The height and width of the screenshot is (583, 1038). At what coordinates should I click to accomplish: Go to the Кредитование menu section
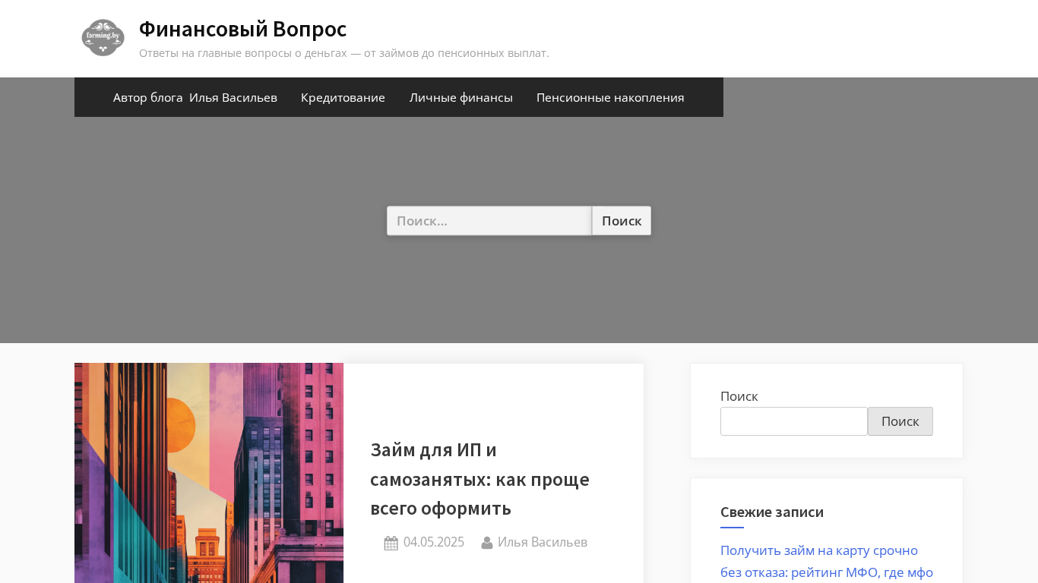tap(343, 97)
